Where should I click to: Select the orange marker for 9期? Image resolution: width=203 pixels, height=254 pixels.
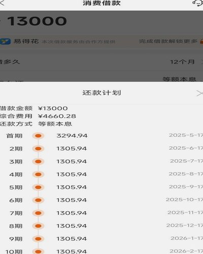(38, 239)
